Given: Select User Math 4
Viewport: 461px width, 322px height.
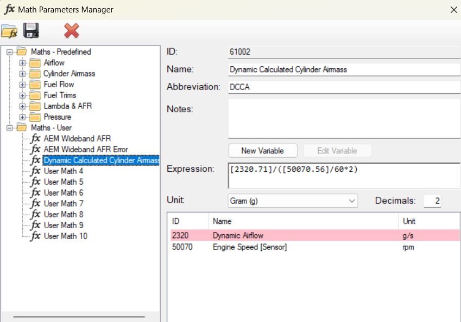Looking at the screenshot, I should coord(64,171).
